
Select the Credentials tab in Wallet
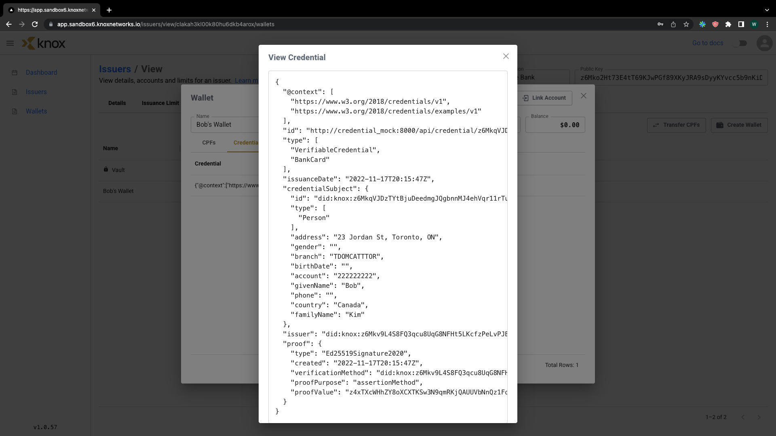246,143
